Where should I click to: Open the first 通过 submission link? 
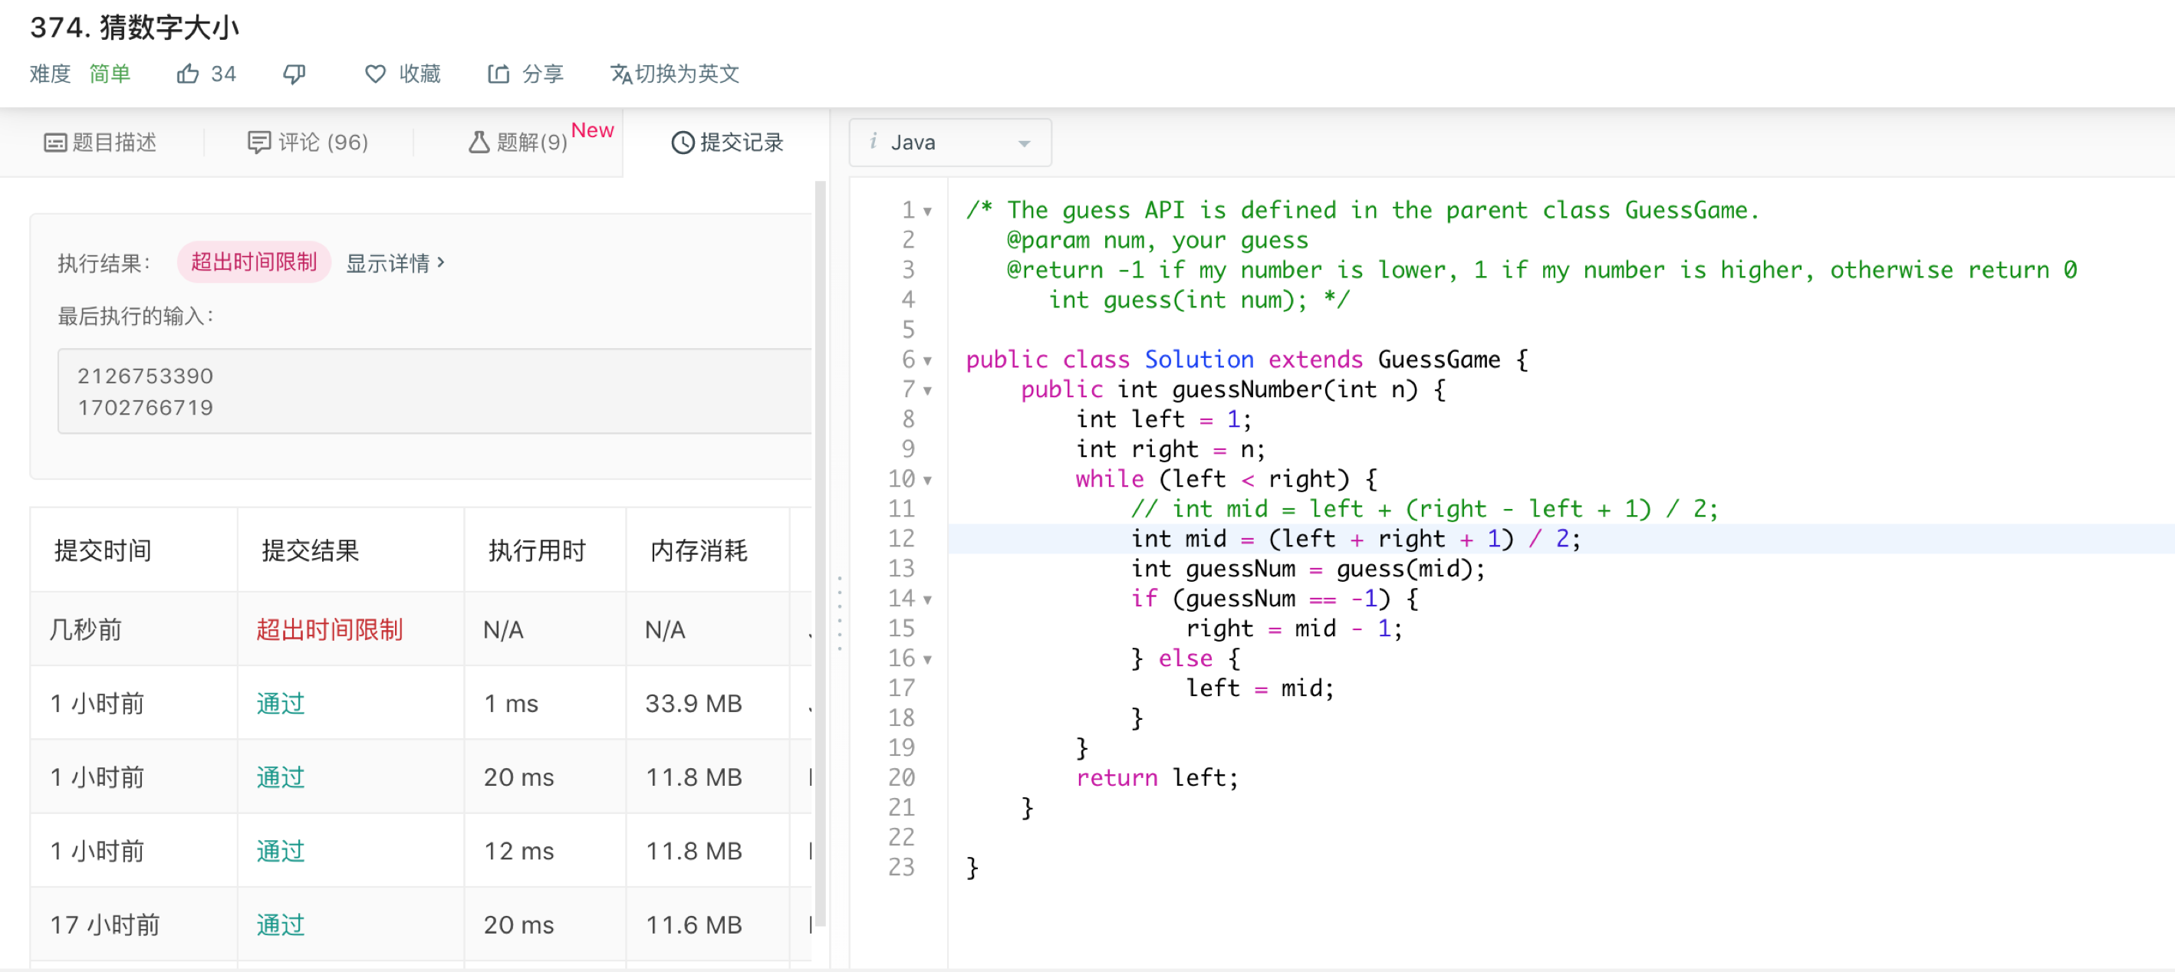coord(279,703)
